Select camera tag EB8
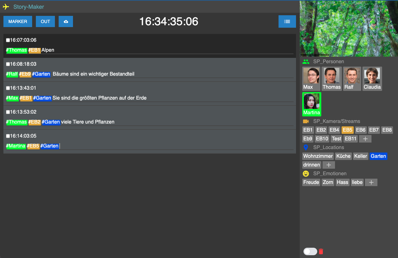 pos(387,130)
